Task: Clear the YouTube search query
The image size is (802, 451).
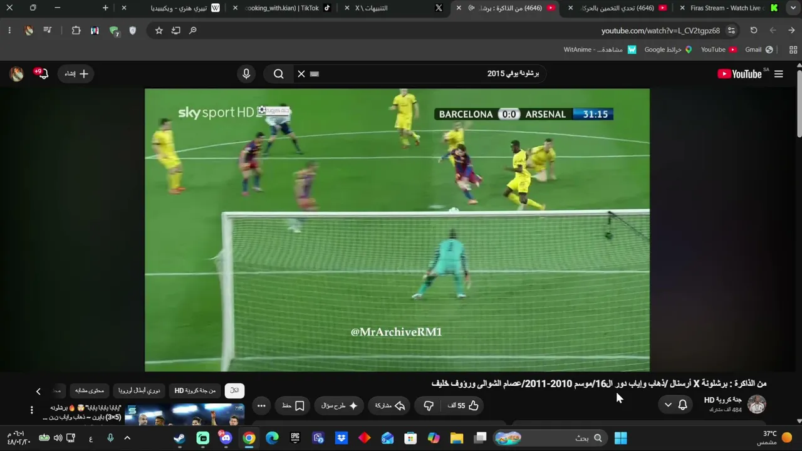Action: pyautogui.click(x=301, y=74)
